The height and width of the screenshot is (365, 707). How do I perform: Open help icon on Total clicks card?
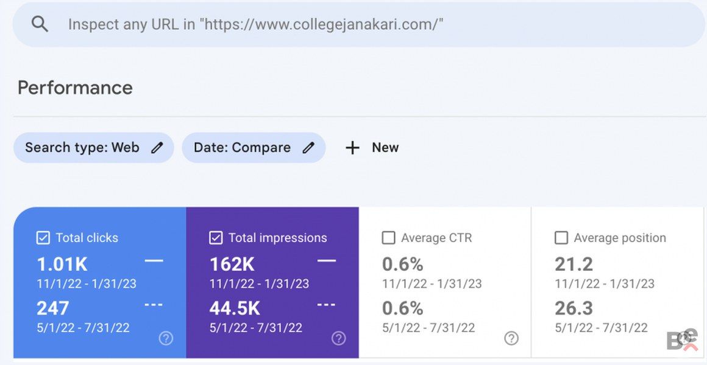(x=166, y=338)
